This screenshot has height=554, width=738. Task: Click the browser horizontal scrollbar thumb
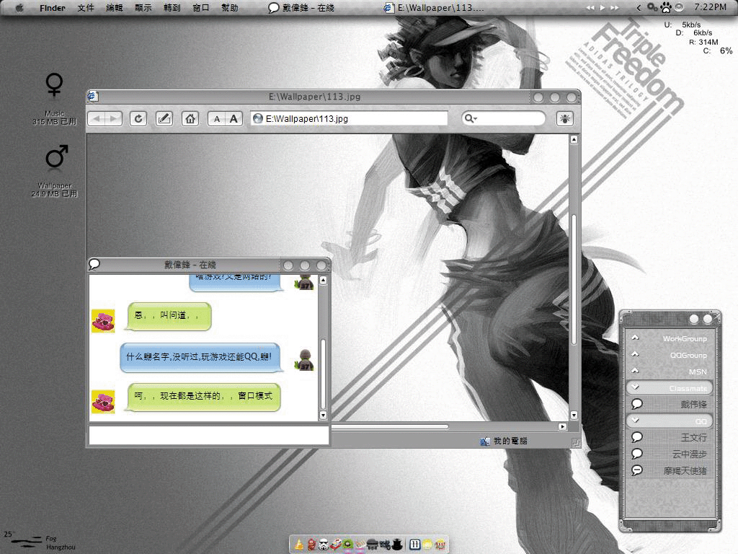[x=390, y=427]
